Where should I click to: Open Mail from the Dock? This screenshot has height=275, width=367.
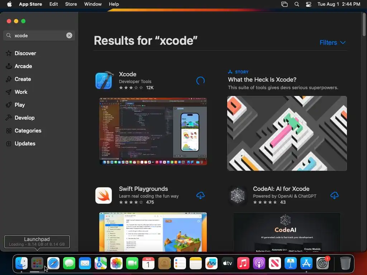pos(85,263)
